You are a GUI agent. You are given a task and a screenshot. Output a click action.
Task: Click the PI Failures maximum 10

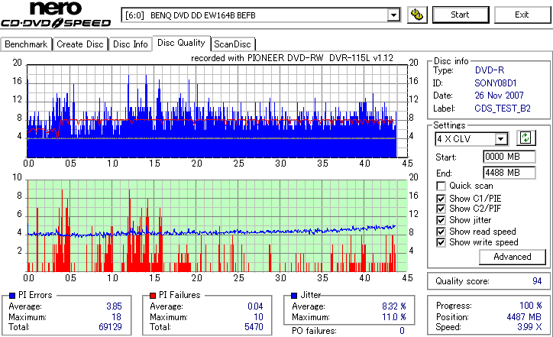[258, 317]
